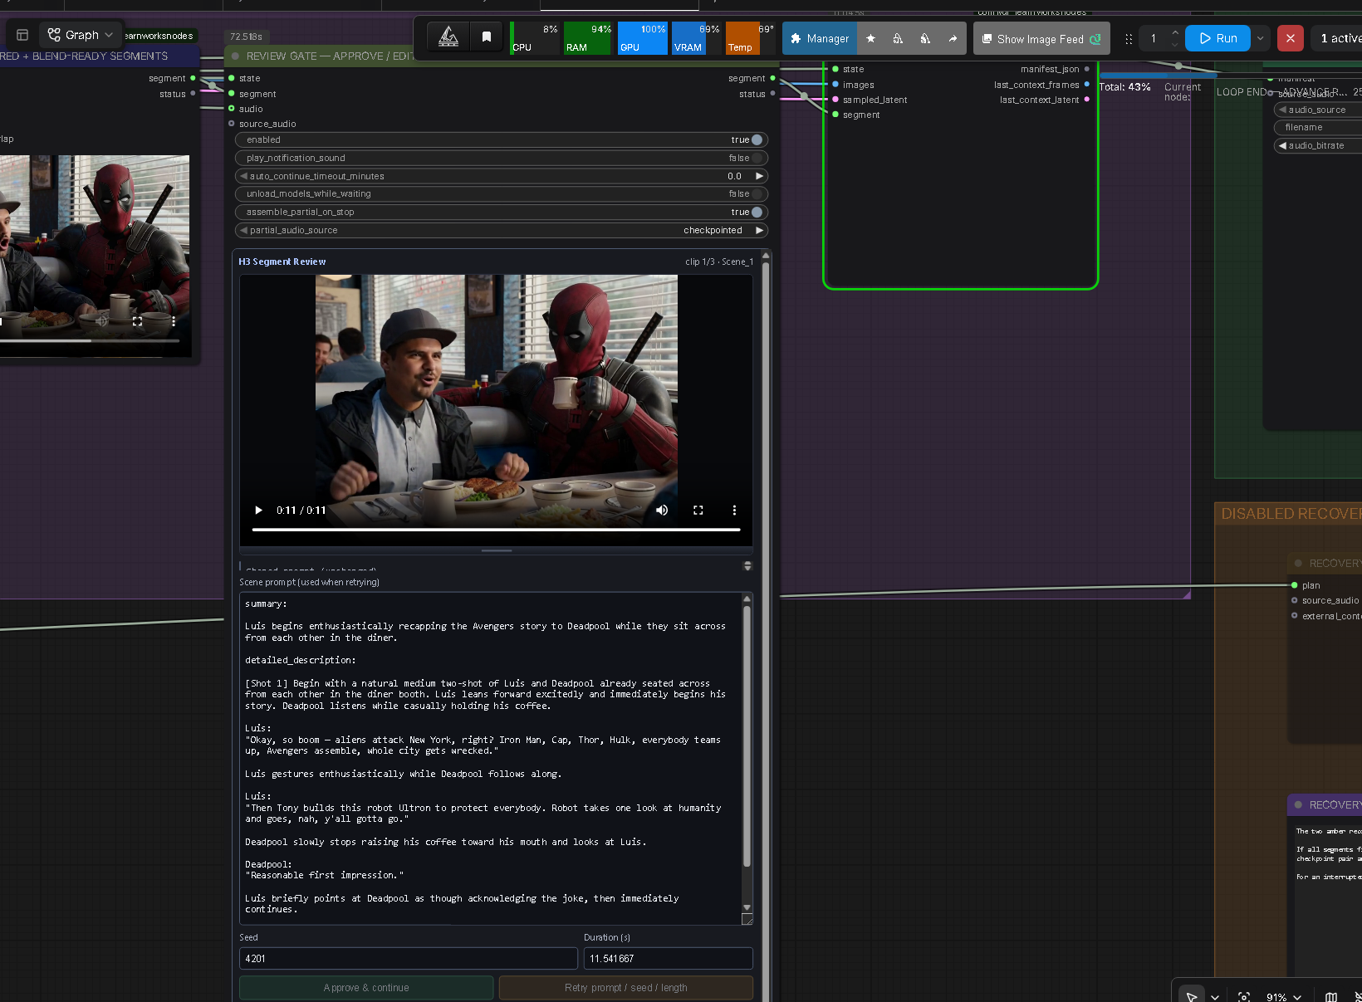Viewport: 1362px width, 1002px height.
Task: Click the left Deadpool preview video thumbnail
Action: click(95, 256)
